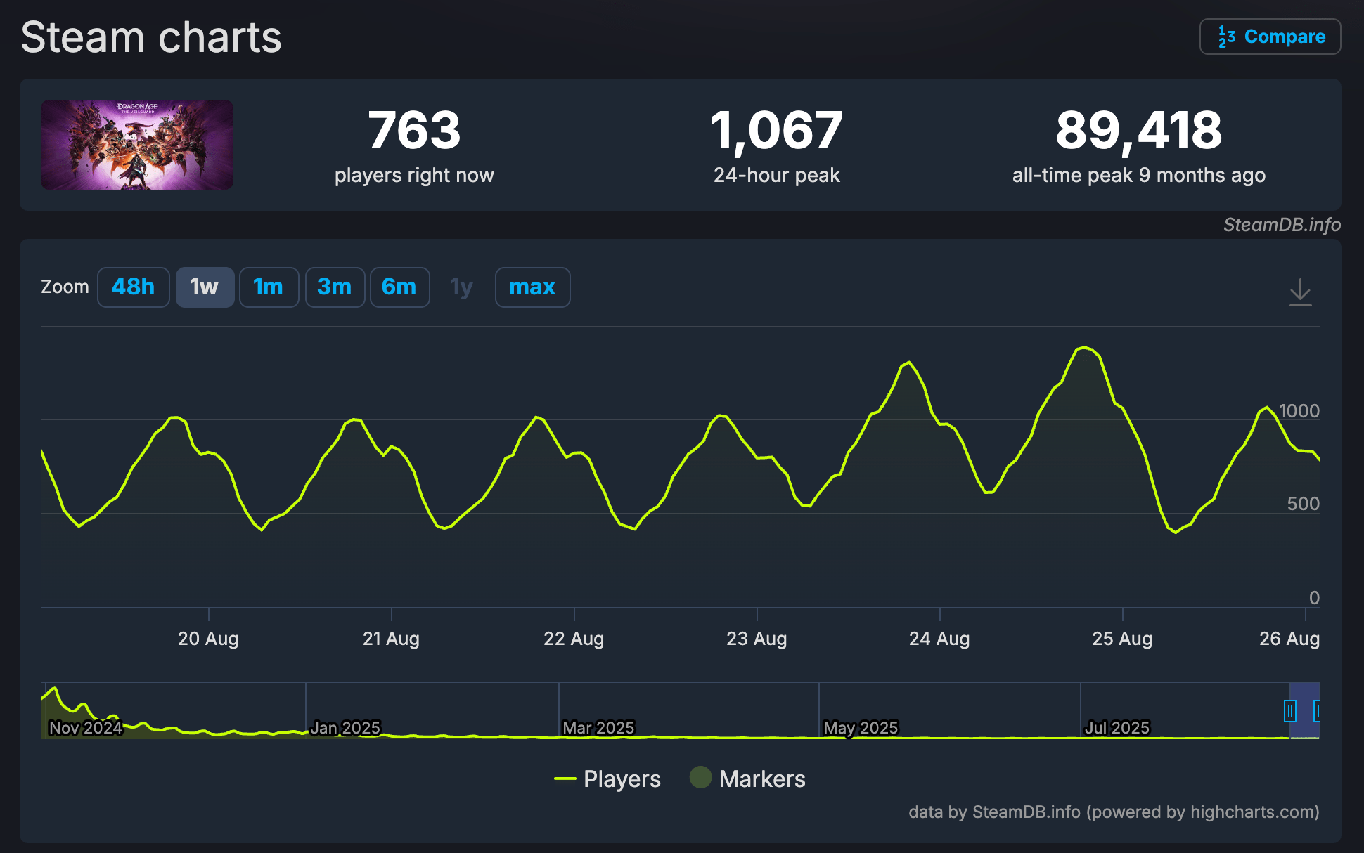Image resolution: width=1364 pixels, height=853 pixels.
Task: Switch to the 1m zoom view
Action: click(x=269, y=287)
